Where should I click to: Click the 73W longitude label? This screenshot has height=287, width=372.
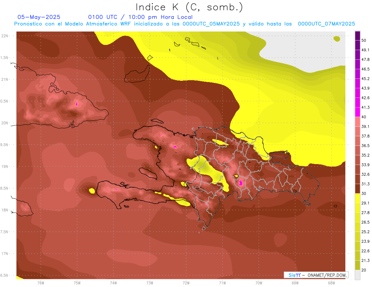[150, 283]
